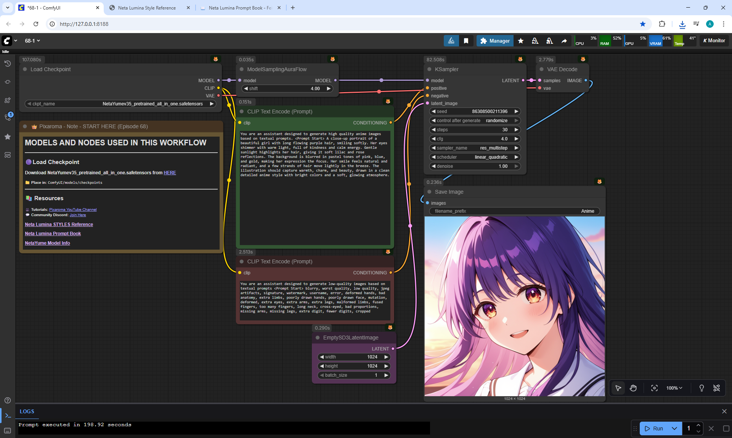The image size is (732, 438).
Task: Select the hand pan tool
Action: coord(633,388)
